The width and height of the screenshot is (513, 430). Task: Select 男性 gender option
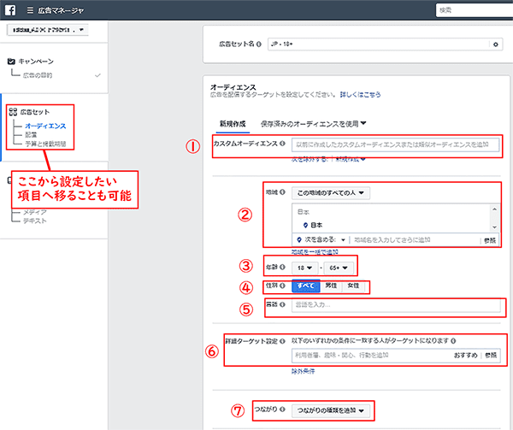pos(331,286)
